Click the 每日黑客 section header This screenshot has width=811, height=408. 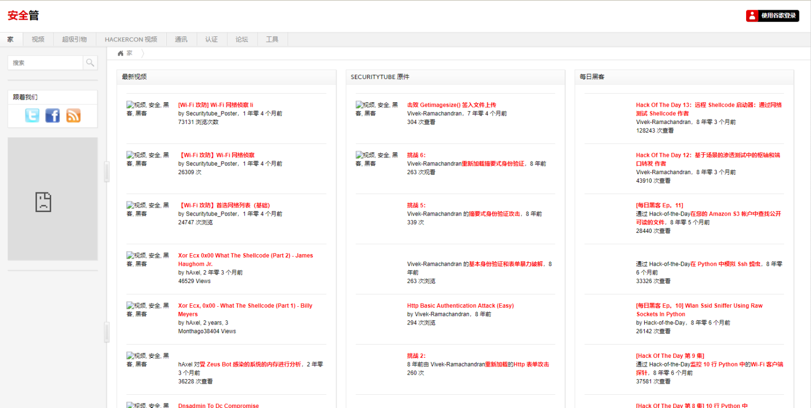[592, 77]
